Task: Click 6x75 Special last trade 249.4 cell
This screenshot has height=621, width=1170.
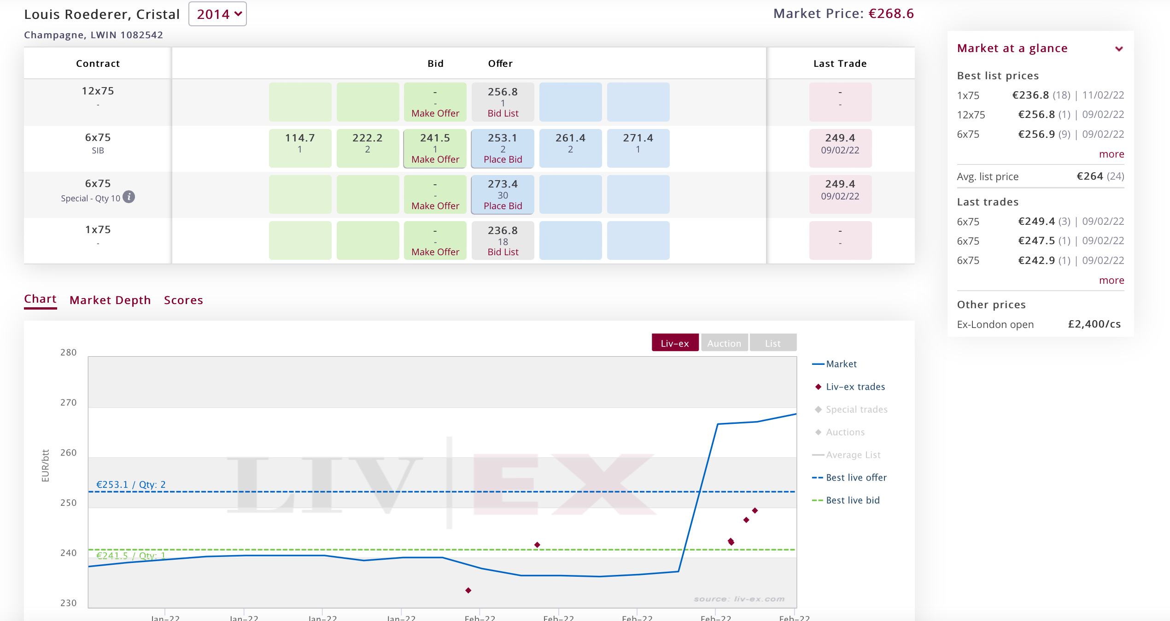Action: [x=840, y=194]
